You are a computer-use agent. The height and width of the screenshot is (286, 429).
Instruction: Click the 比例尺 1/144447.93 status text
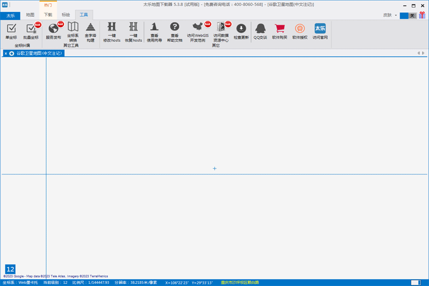91,282
